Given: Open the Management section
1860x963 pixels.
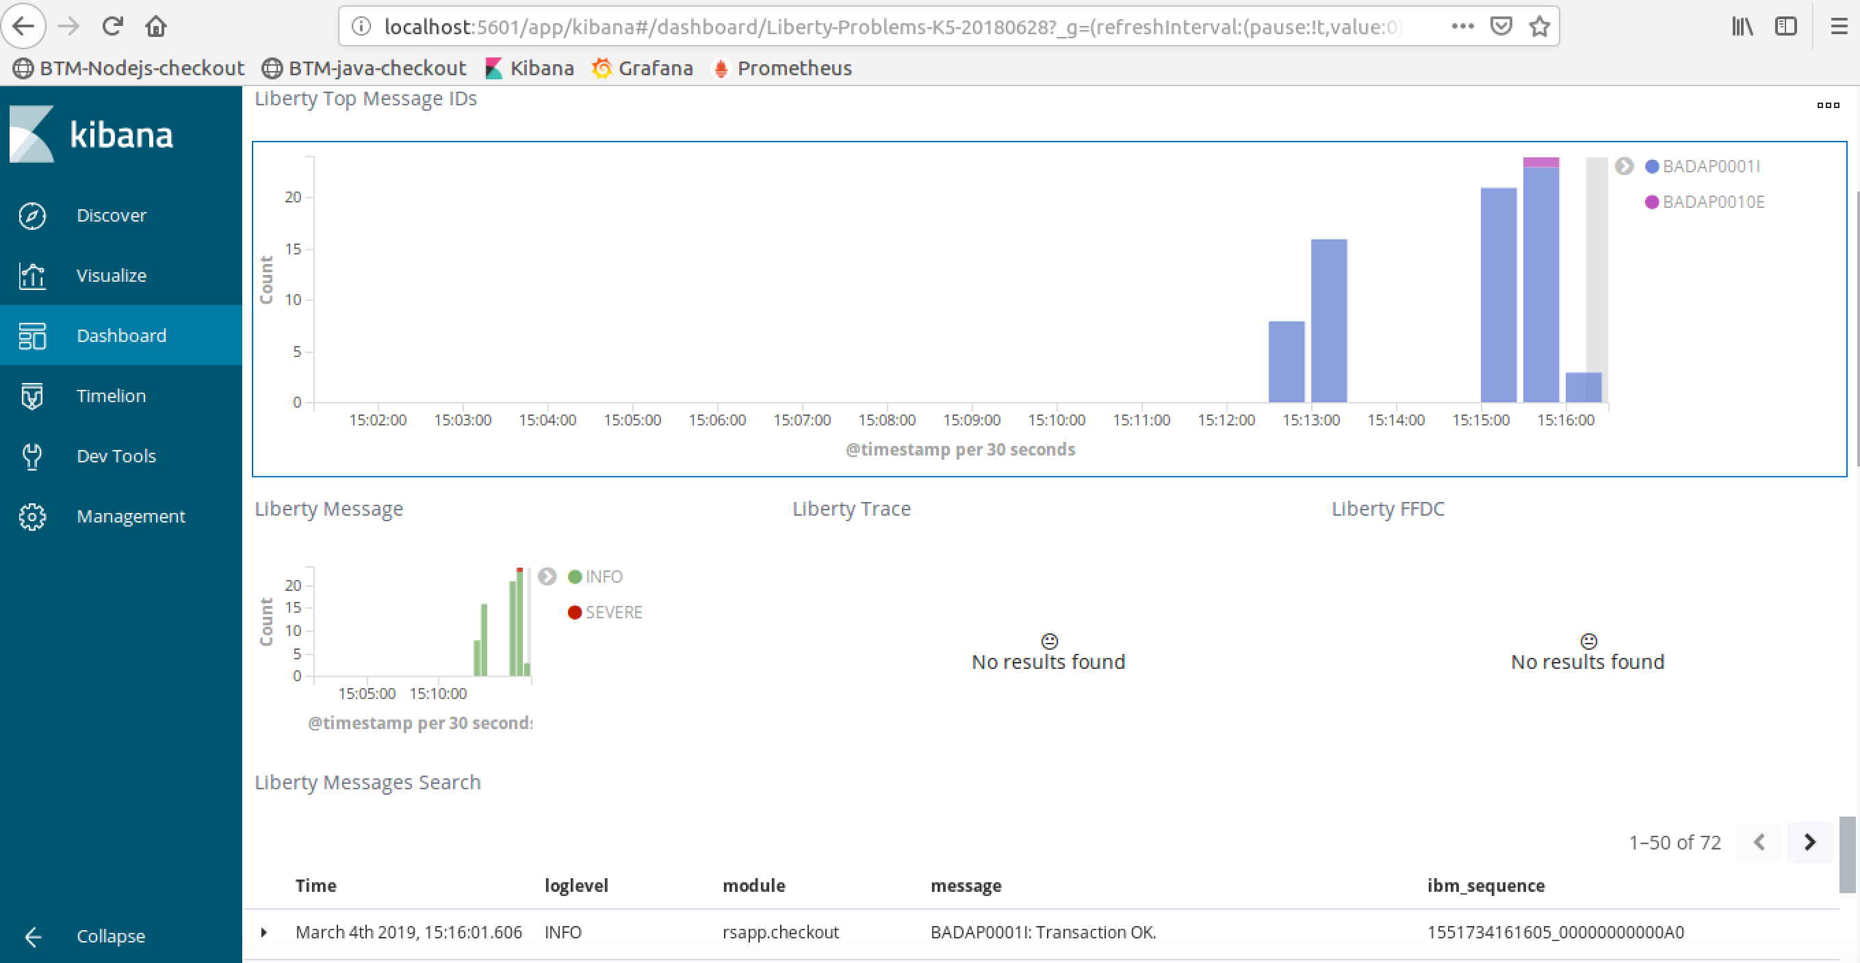Looking at the screenshot, I should 131,516.
